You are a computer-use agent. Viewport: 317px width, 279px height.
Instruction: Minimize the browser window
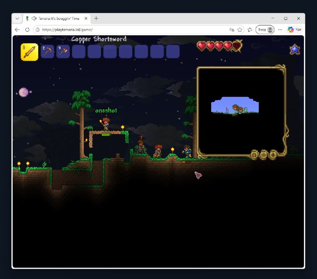(x=273, y=18)
